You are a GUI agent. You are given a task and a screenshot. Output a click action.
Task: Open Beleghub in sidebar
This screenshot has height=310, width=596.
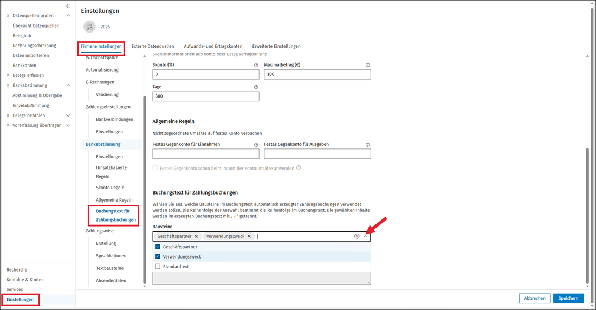pos(22,36)
